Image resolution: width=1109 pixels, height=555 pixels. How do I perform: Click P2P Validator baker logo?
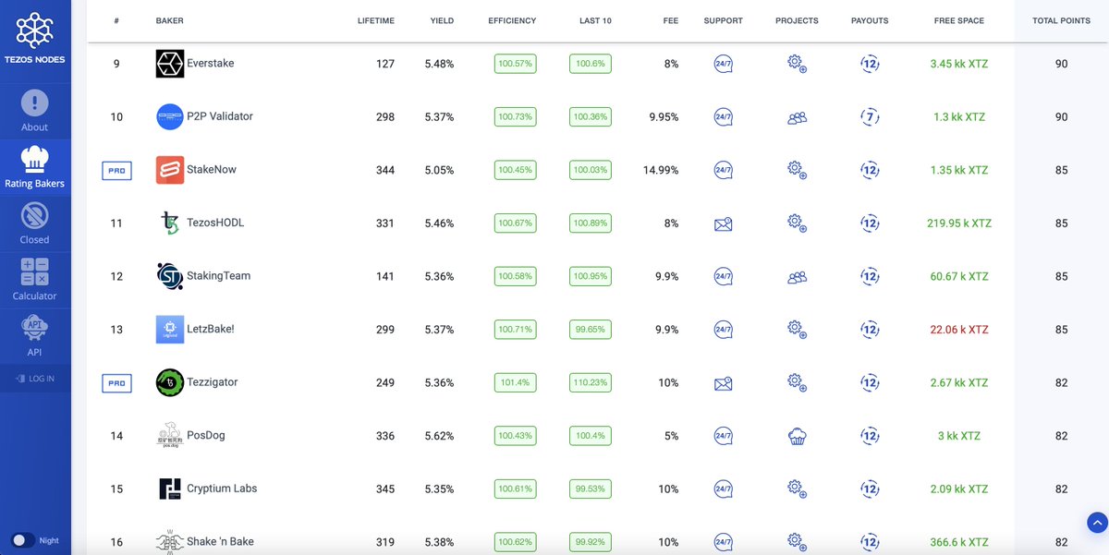tap(170, 117)
